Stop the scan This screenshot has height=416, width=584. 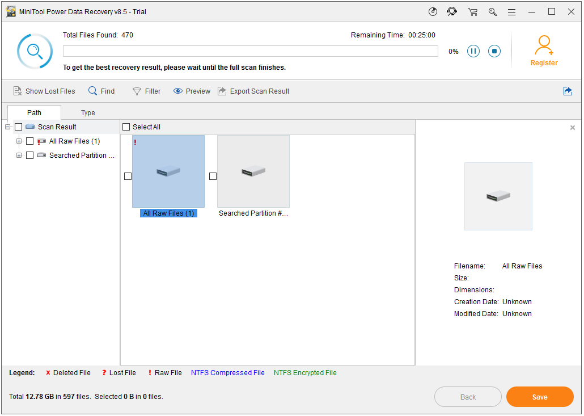[494, 51]
